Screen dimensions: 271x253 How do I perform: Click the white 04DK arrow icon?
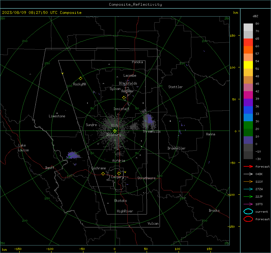click(x=248, y=174)
